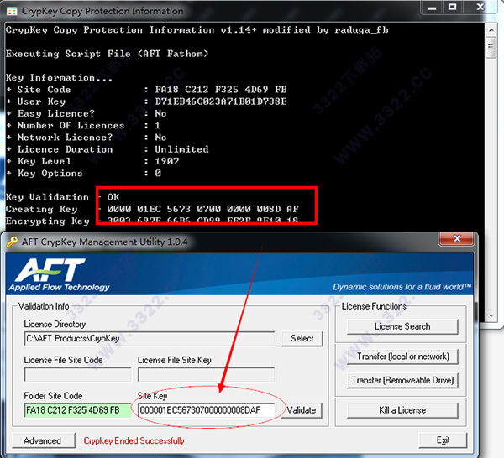Click the 'Key Options' console line

click(x=83, y=174)
